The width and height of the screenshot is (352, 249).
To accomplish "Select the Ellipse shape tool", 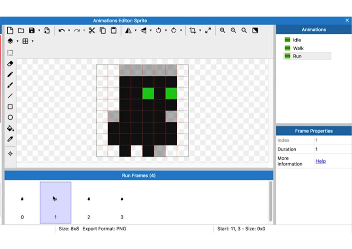I will coord(10,117).
